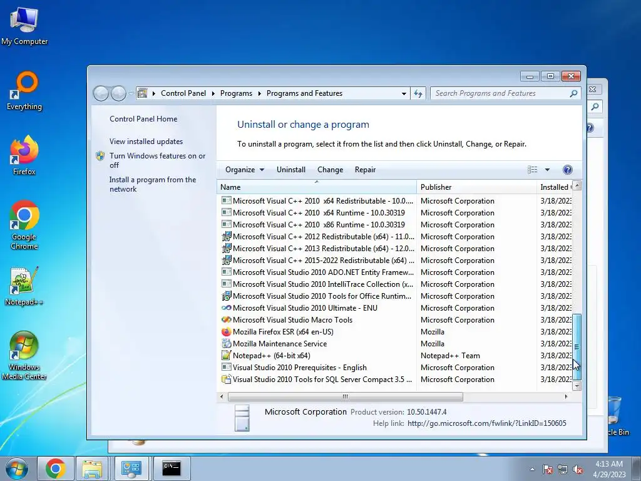Screen dimensions: 641x481
Task: Select Microsoft Visual C++ 2010 x86 Runtime
Action: click(x=396, y=225)
